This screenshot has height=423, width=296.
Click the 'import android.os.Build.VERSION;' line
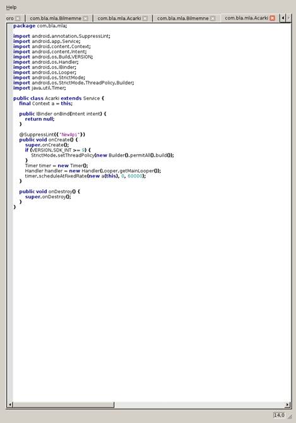tap(53, 57)
